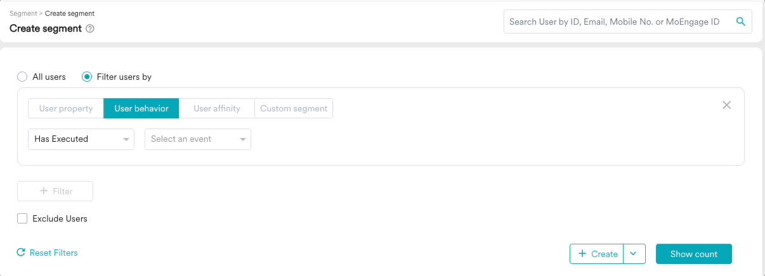Click the Reset Filters refresh icon
765x276 pixels.
pyautogui.click(x=21, y=253)
